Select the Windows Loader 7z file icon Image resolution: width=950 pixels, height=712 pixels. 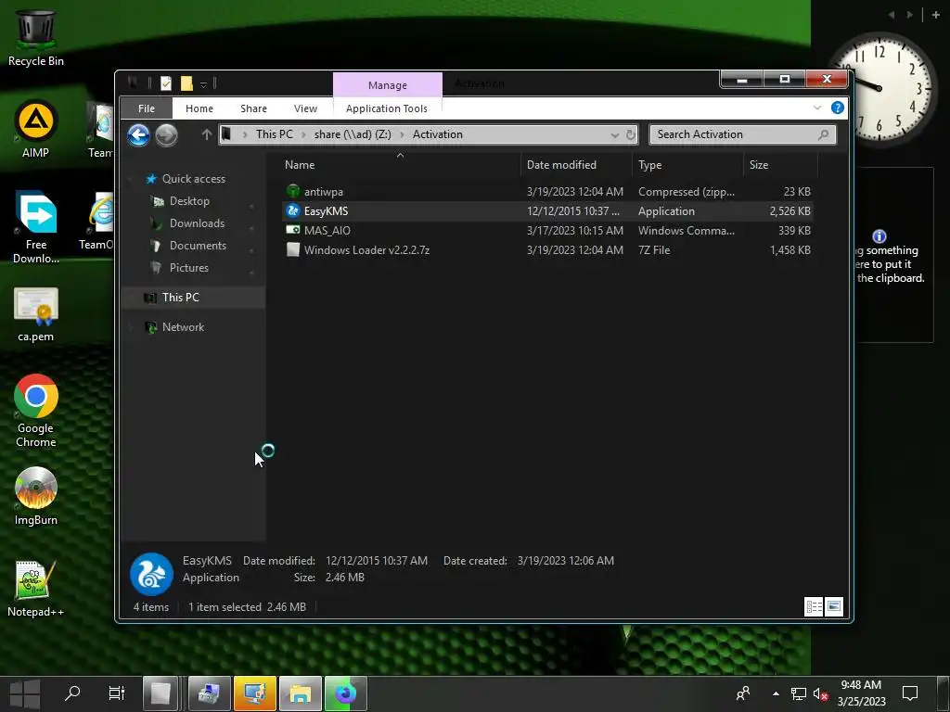tap(293, 249)
